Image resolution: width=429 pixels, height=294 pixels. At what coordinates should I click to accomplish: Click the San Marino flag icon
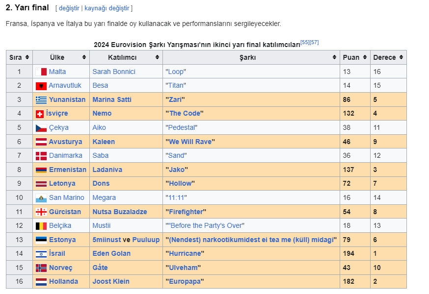coord(41,198)
